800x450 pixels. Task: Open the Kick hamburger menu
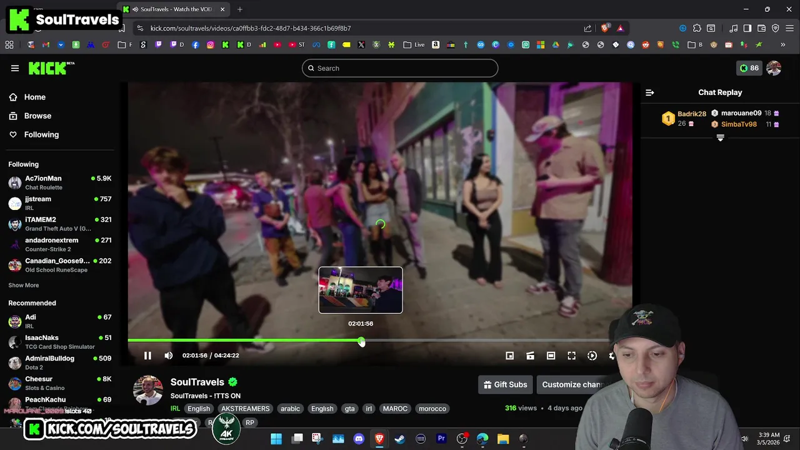tap(15, 68)
